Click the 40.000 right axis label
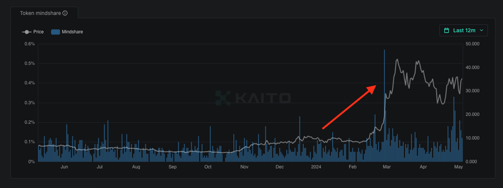This screenshot has width=503, height=188. tap(472, 68)
